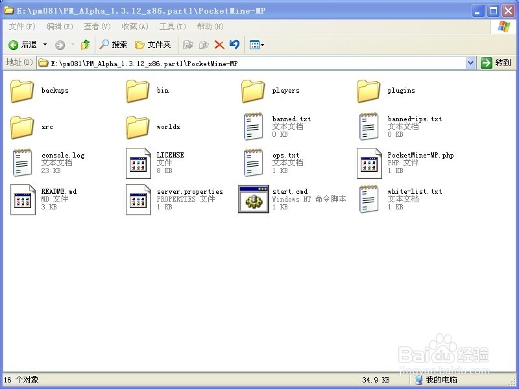Click the Copy To toolbar icon
Screen dimensions: 519x389
(204, 45)
